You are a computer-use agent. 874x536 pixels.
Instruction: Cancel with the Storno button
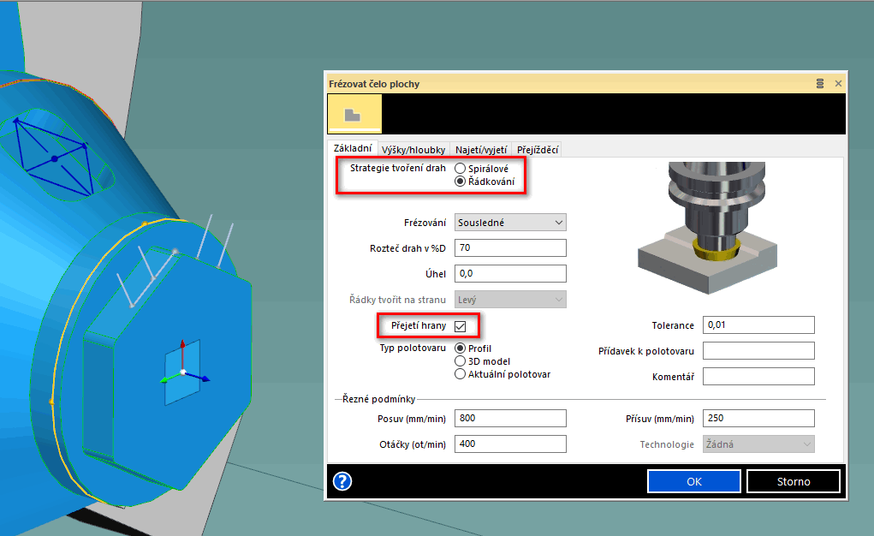pyautogui.click(x=794, y=481)
